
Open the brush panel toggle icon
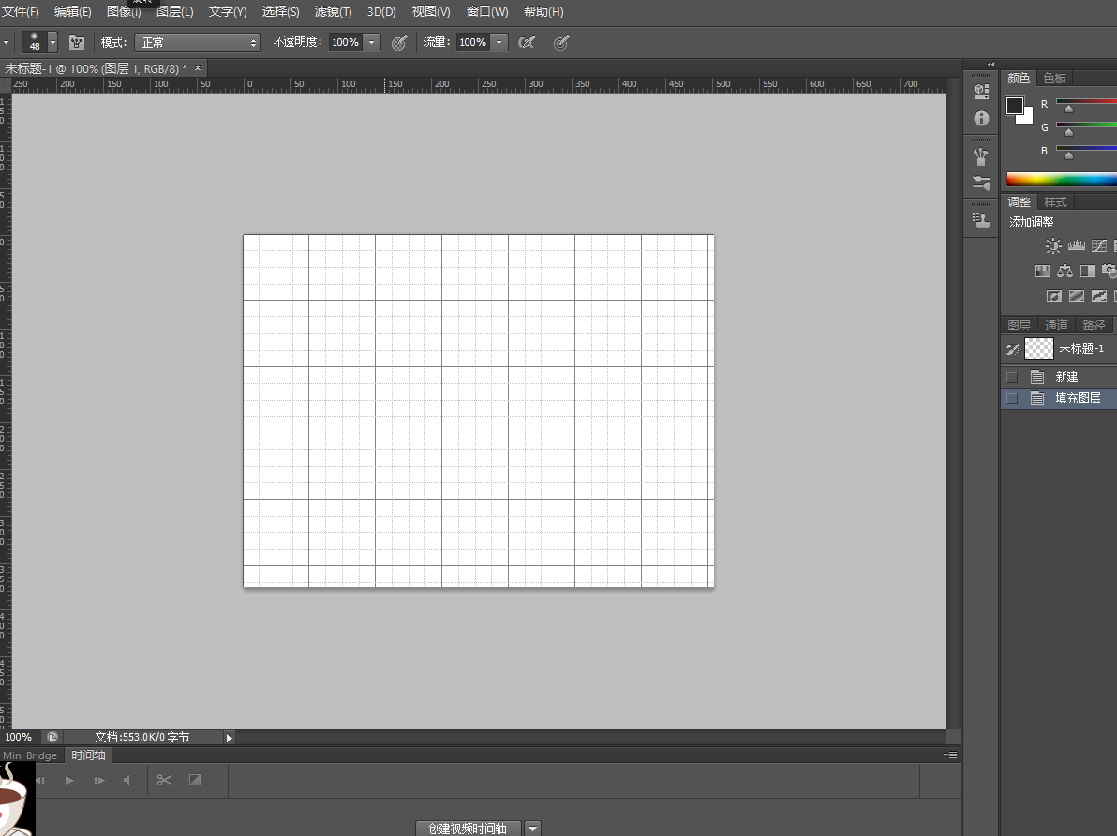[x=77, y=42]
